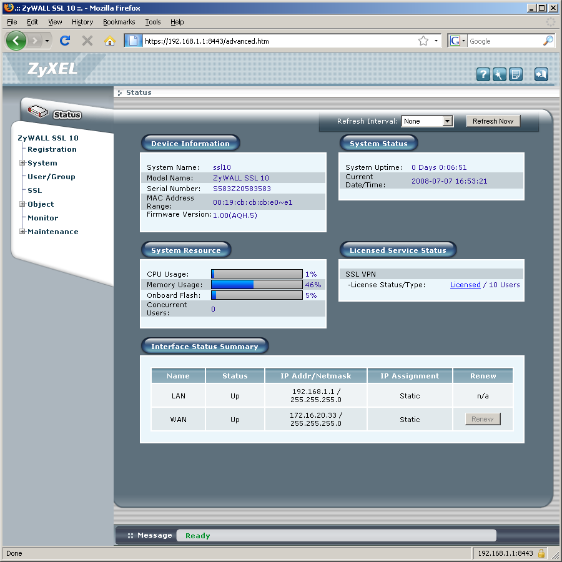Click the System Resource header
The width and height of the screenshot is (562, 562).
[x=186, y=250]
